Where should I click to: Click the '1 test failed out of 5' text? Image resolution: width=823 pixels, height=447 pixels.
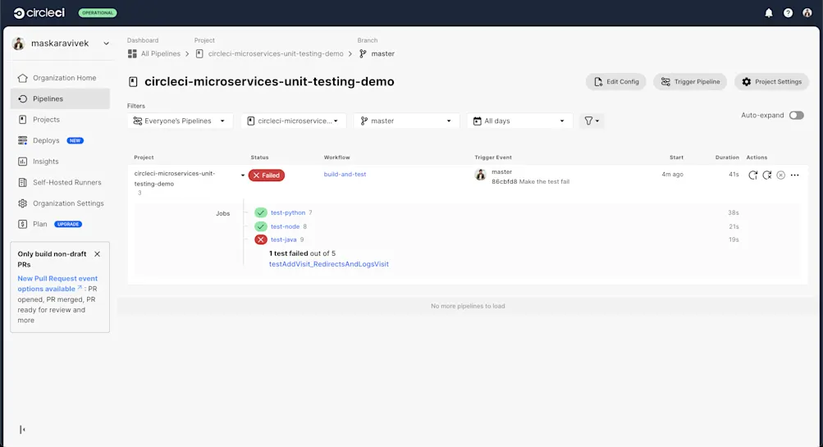tap(302, 253)
